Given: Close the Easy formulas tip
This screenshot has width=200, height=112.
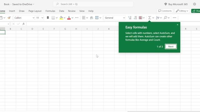Looking at the screenshot, I should [177, 25].
